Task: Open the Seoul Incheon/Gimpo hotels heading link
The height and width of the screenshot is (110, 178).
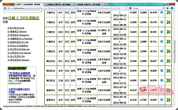Action: click(24, 18)
